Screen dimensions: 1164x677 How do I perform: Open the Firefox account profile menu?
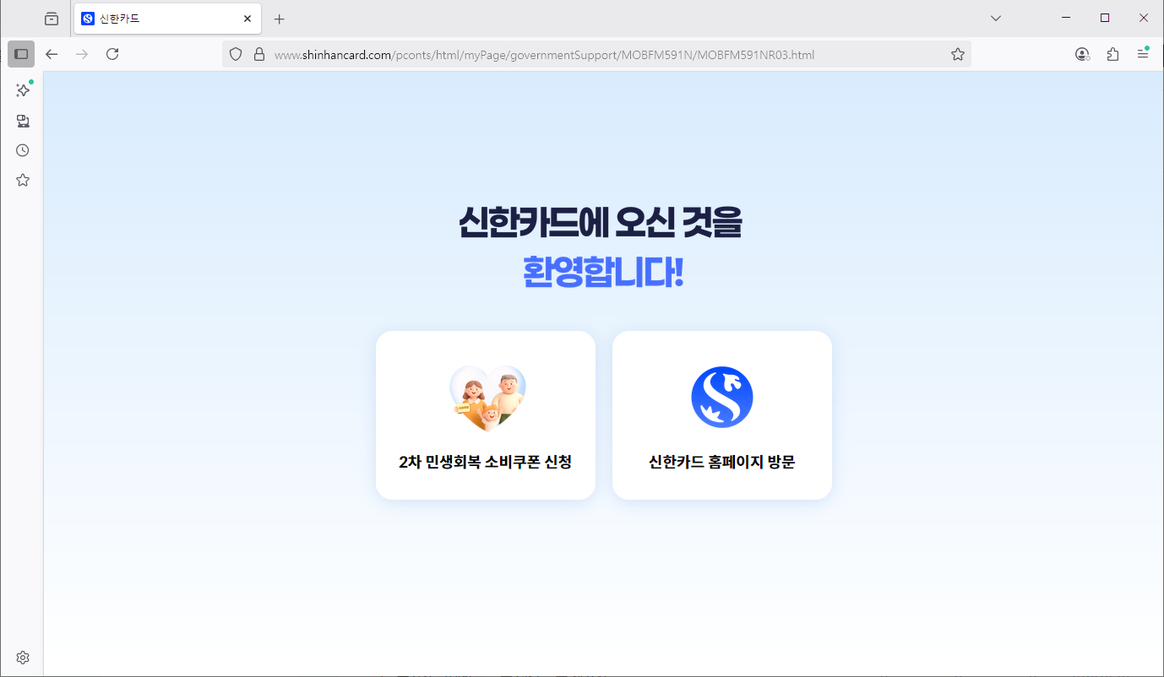pyautogui.click(x=1081, y=53)
